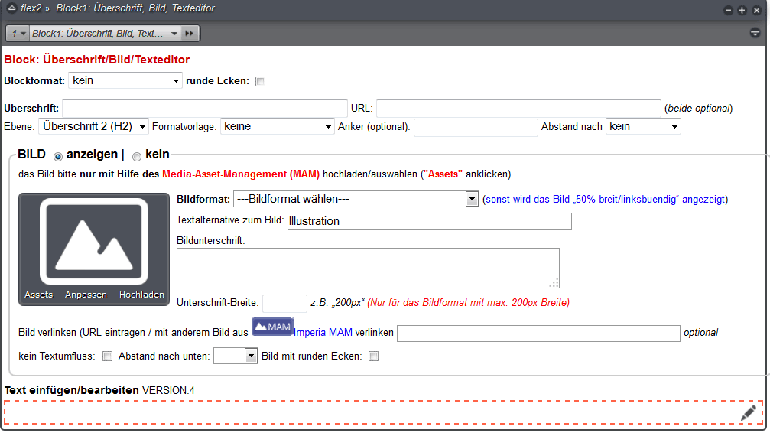This screenshot has width=770, height=433.
Task: Click the Assets button
Action: pyautogui.click(x=38, y=295)
